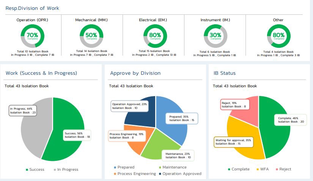
Task: Click the WFA legend item
Action: [x=263, y=169]
